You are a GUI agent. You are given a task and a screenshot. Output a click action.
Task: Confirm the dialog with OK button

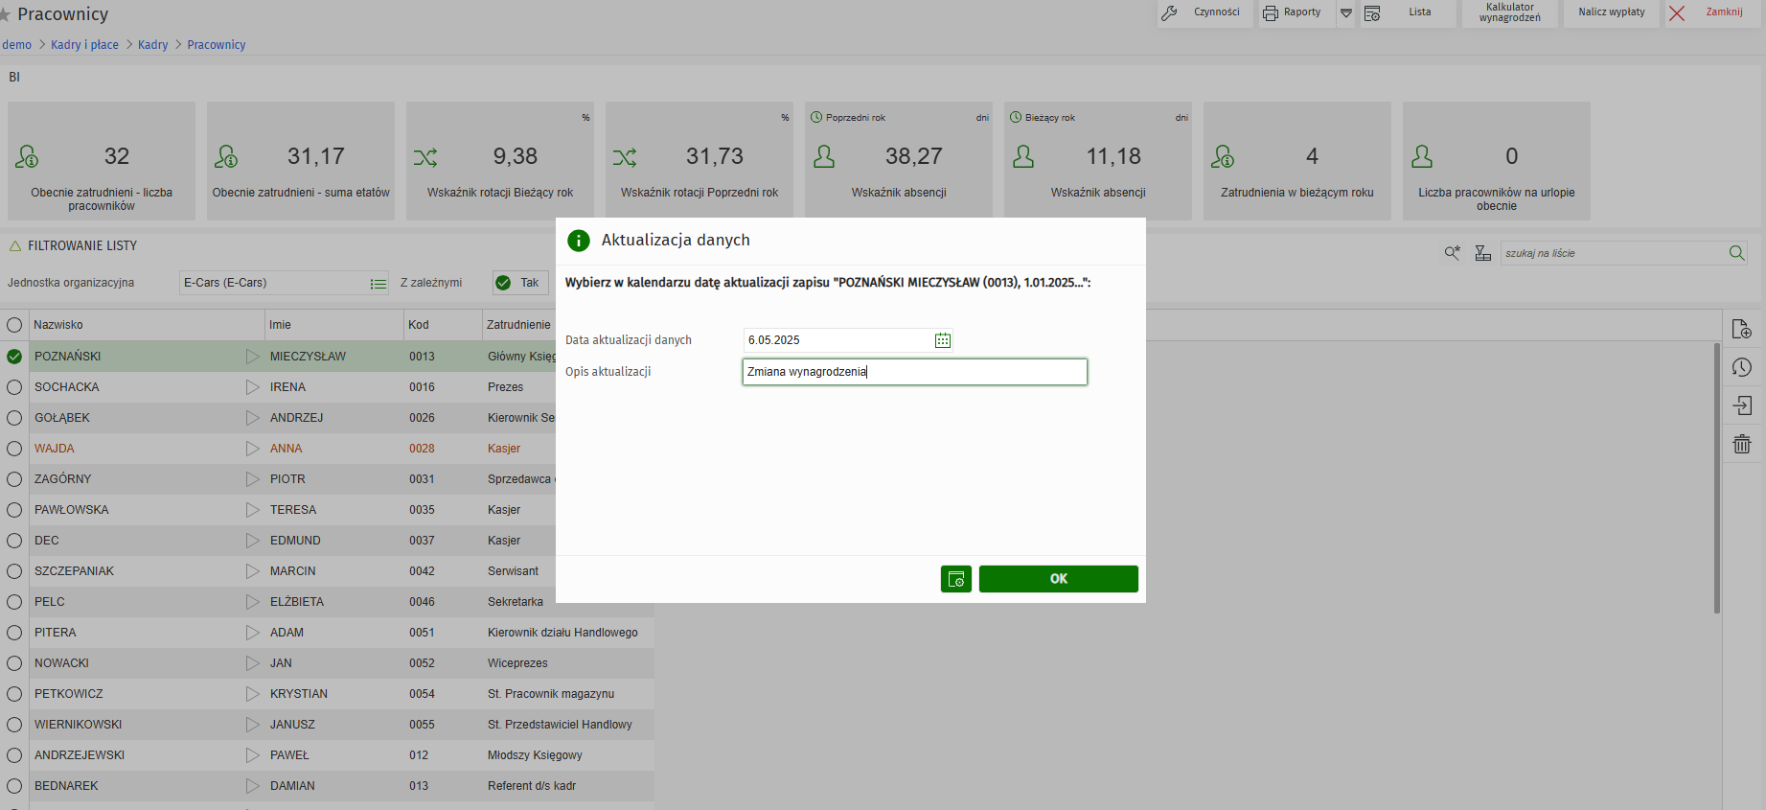(1058, 579)
